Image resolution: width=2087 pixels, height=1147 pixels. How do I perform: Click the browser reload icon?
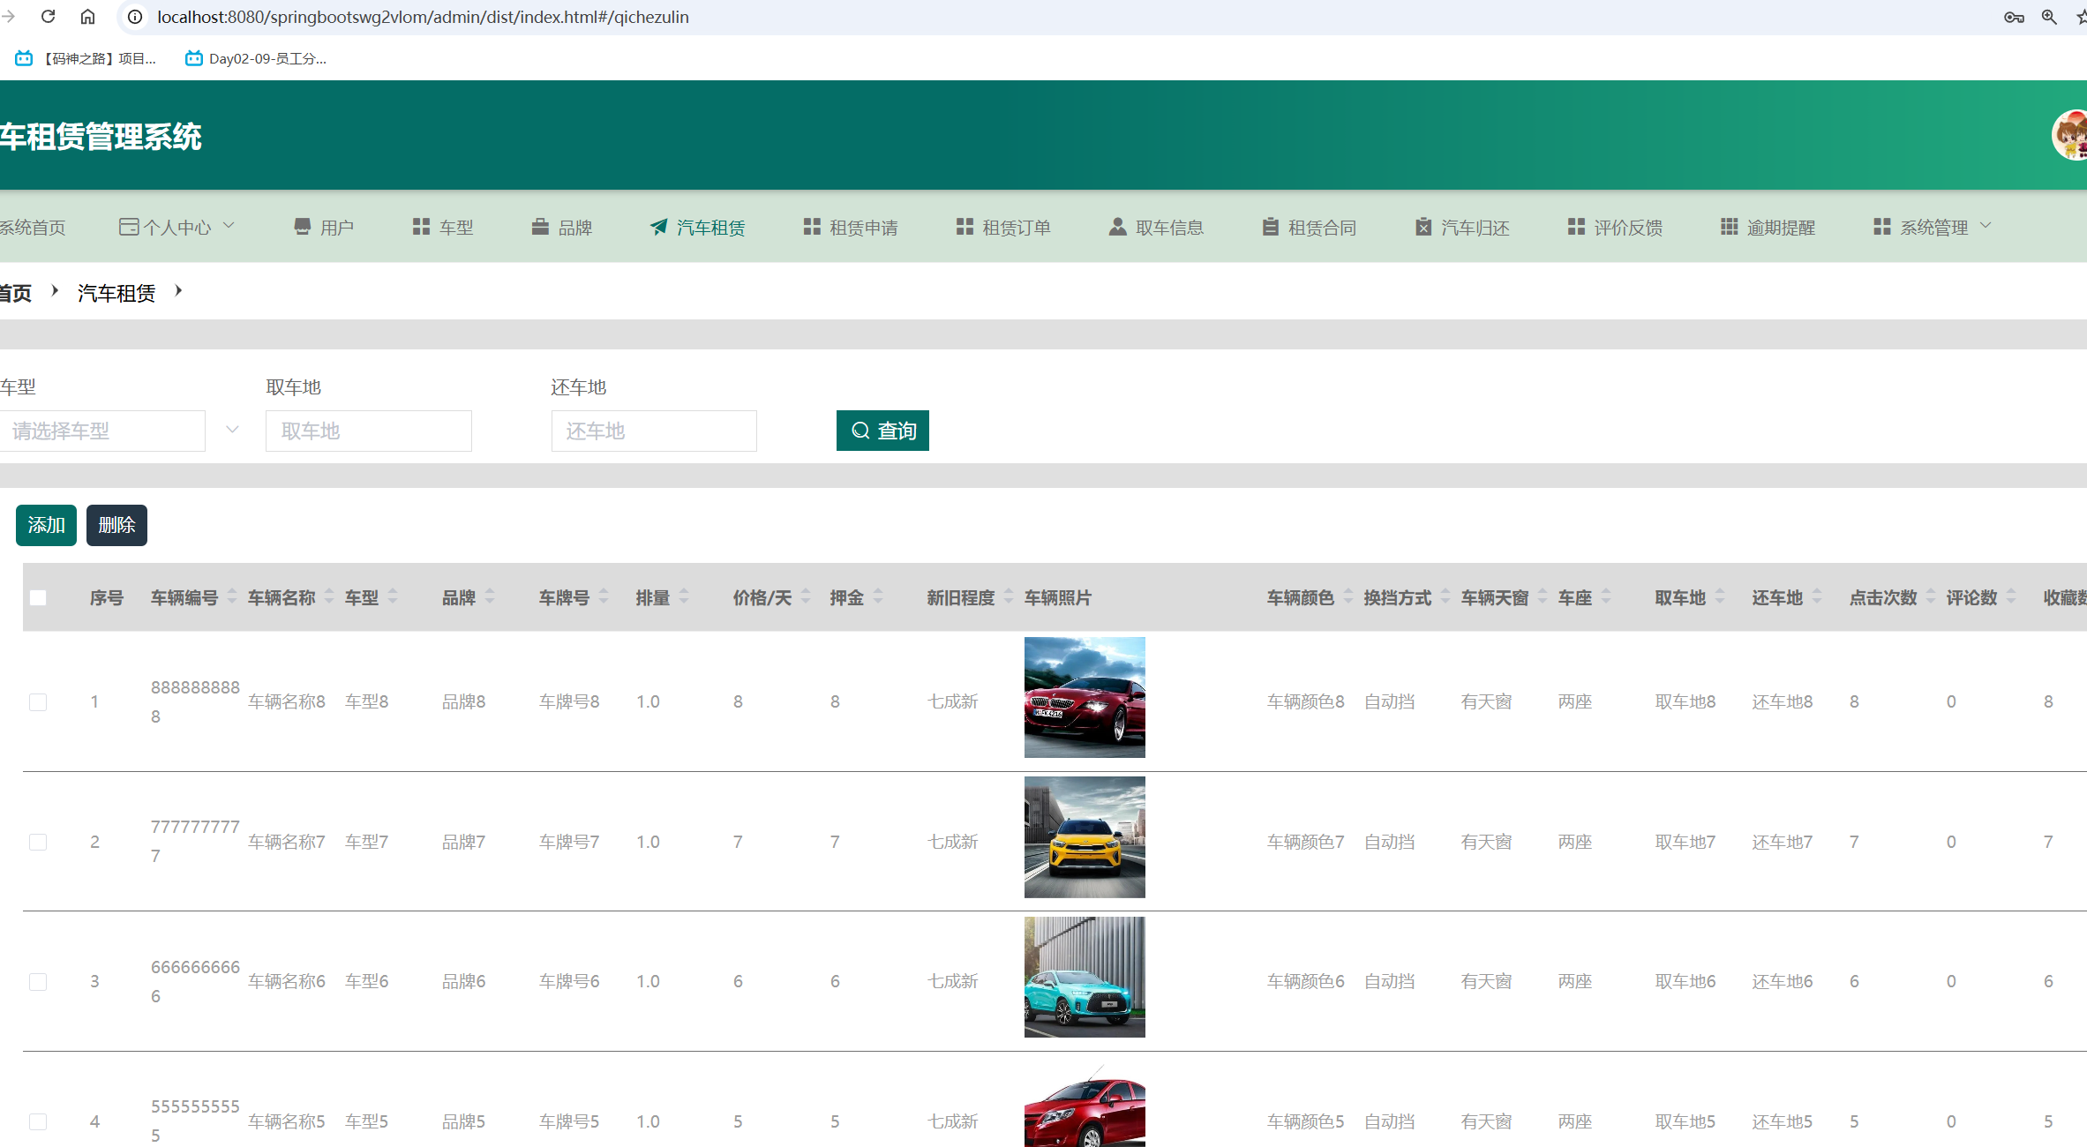(49, 17)
